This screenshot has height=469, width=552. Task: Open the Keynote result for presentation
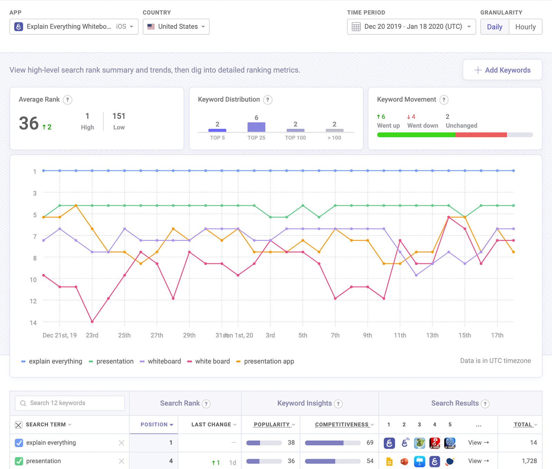[x=420, y=461]
